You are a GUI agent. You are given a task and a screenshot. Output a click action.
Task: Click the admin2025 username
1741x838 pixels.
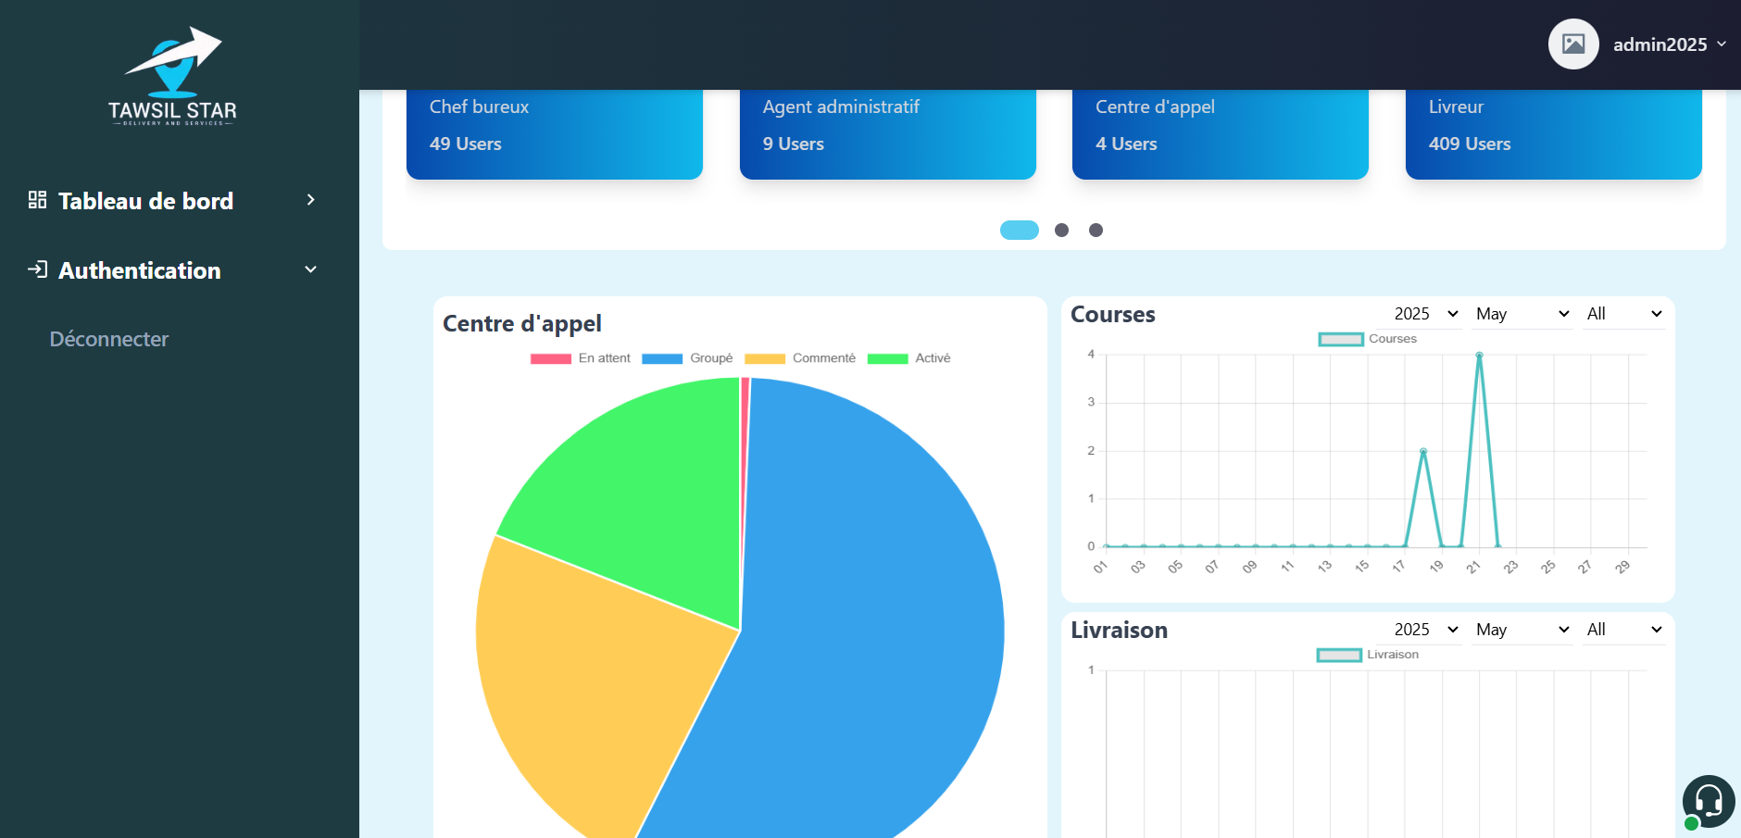(x=1660, y=44)
